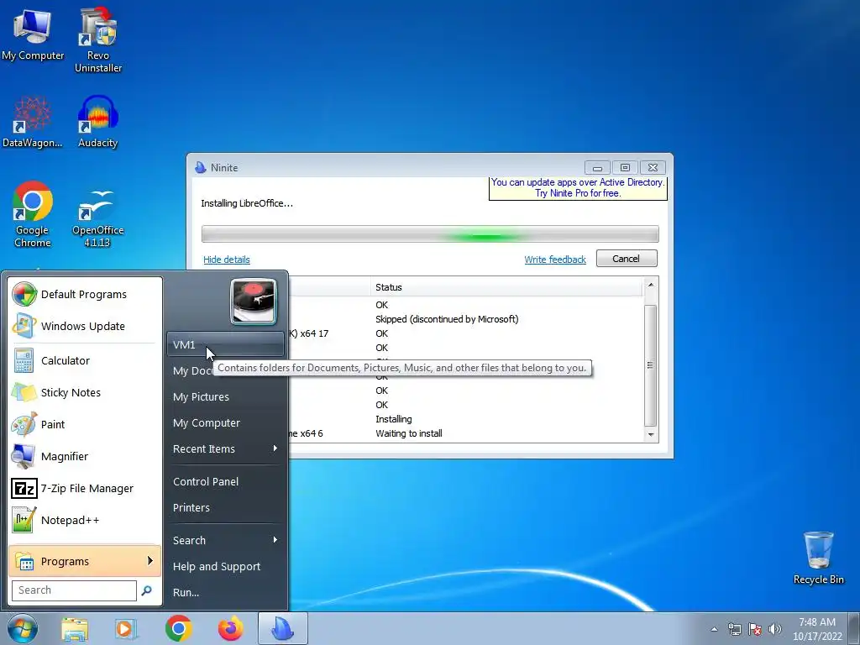This screenshot has height=645, width=860.
Task: Open My Pictures in Start menu
Action: (225, 396)
